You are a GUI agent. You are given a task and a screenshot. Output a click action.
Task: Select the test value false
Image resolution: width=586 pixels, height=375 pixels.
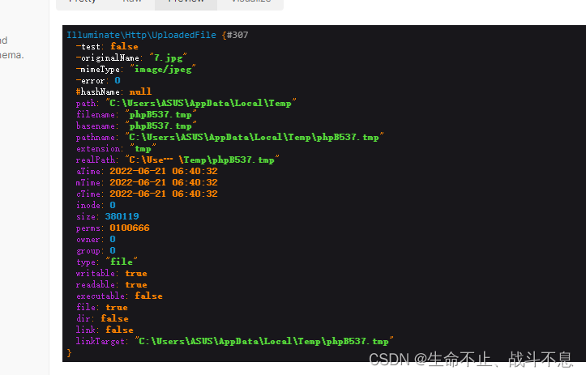[124, 46]
